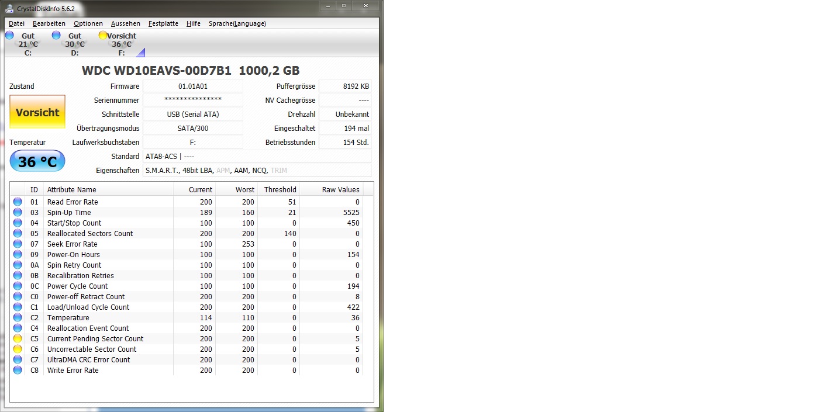Click the status orb for UltraDMA CRC Error Count
Screen dimensions: 814x412
coord(18,359)
